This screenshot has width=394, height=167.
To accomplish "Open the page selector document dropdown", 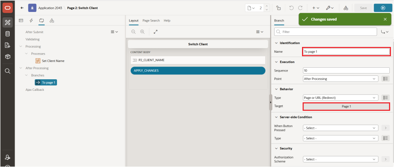I will point(251,8).
